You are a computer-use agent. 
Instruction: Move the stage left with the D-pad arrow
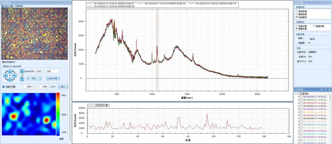pos(6,76)
